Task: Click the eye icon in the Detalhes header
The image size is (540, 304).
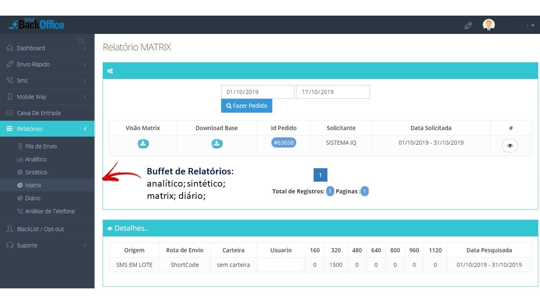Action: click(x=110, y=228)
